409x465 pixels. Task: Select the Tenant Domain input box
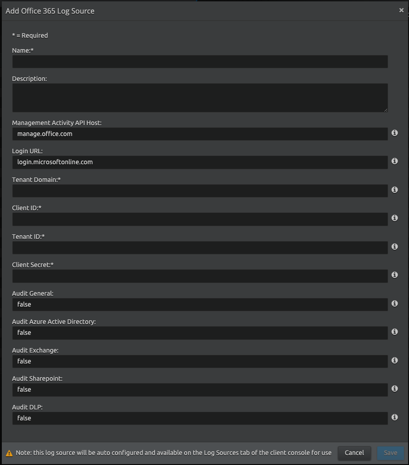200,191
